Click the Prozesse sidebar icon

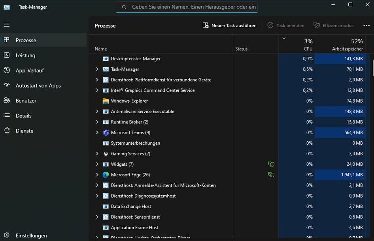7,40
